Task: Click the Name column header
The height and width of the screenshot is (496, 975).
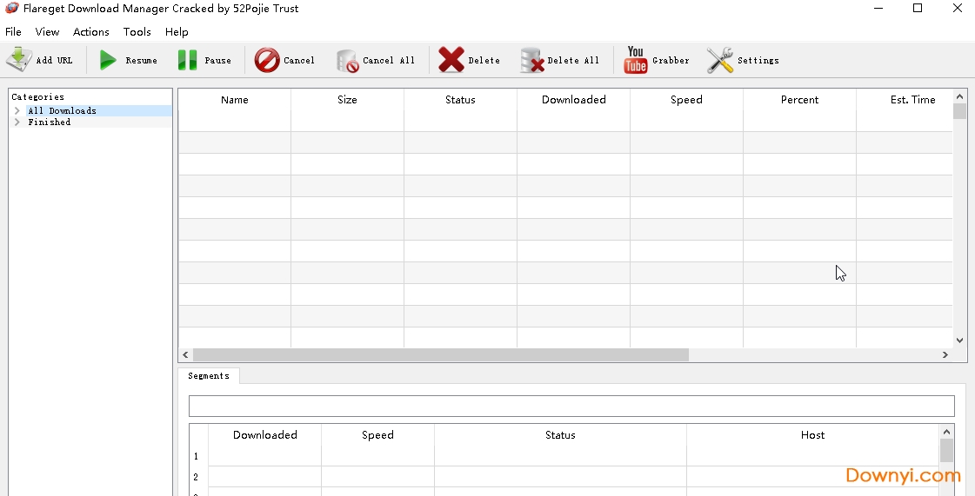Action: [235, 100]
